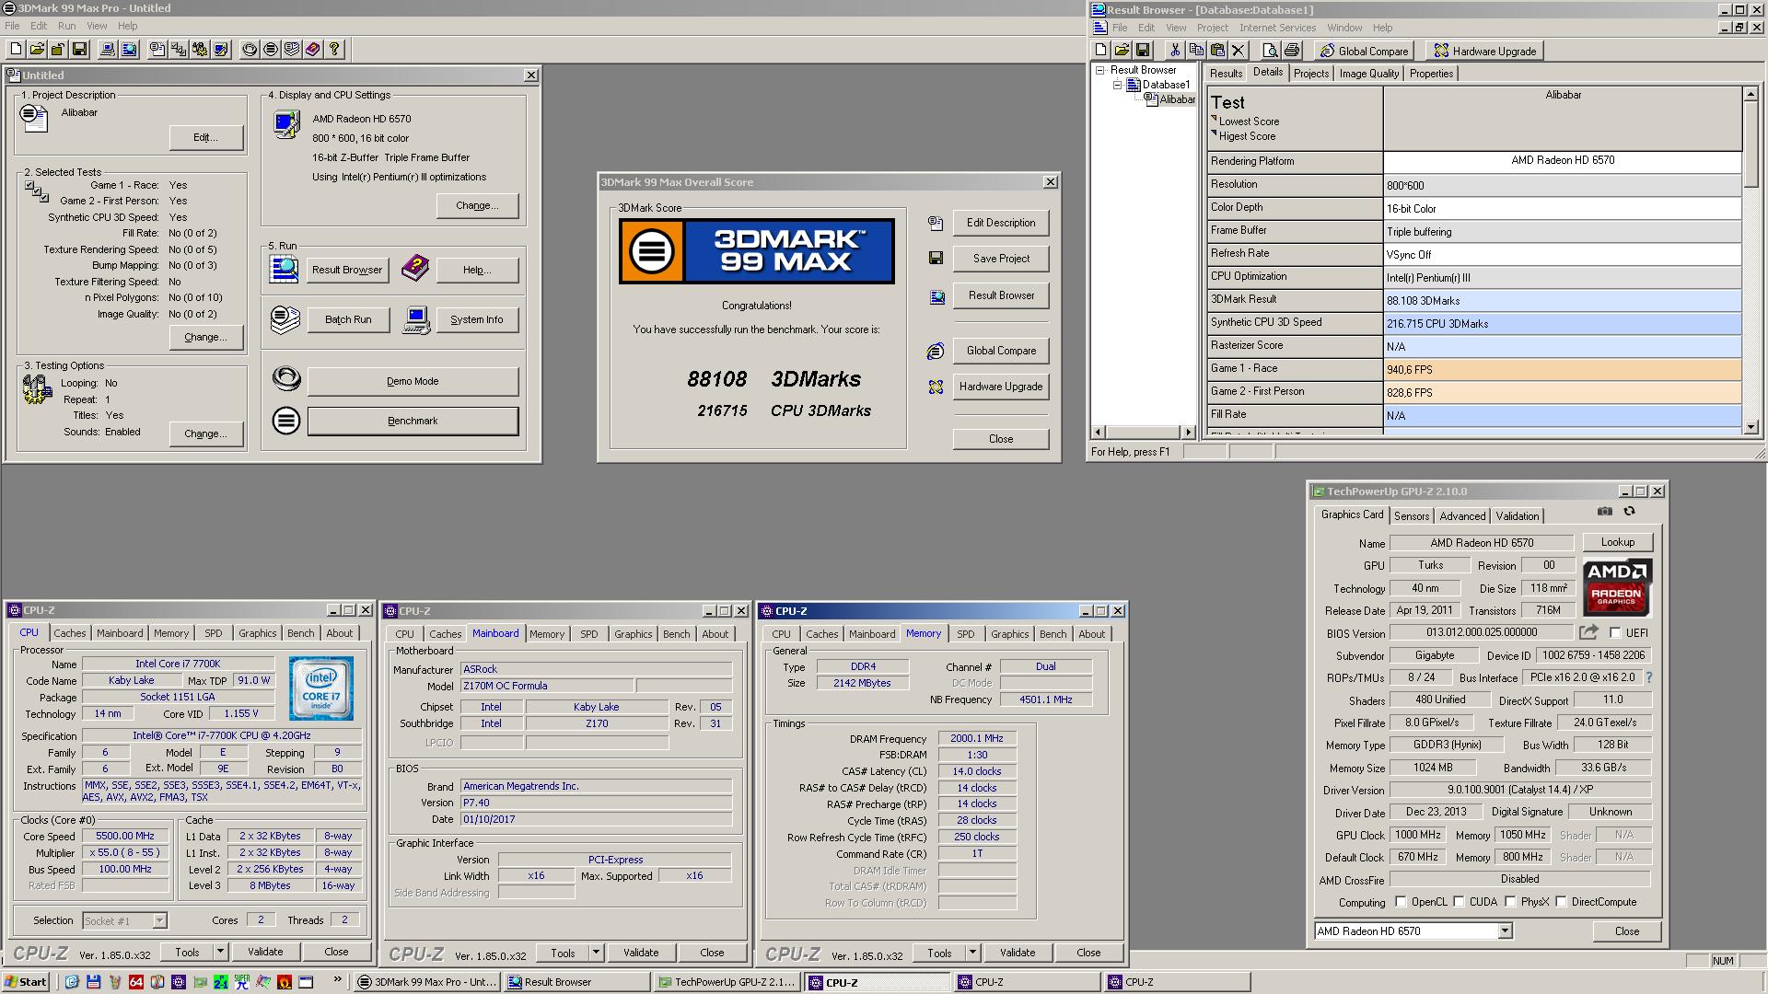Click the Global Compare button in Result Browser toolbar

pos(1363,51)
